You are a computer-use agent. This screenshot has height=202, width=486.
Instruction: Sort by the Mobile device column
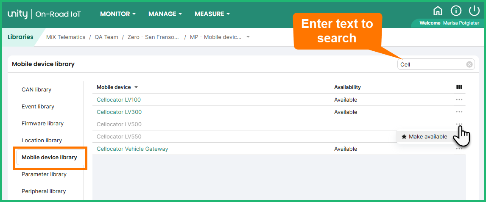click(x=117, y=87)
